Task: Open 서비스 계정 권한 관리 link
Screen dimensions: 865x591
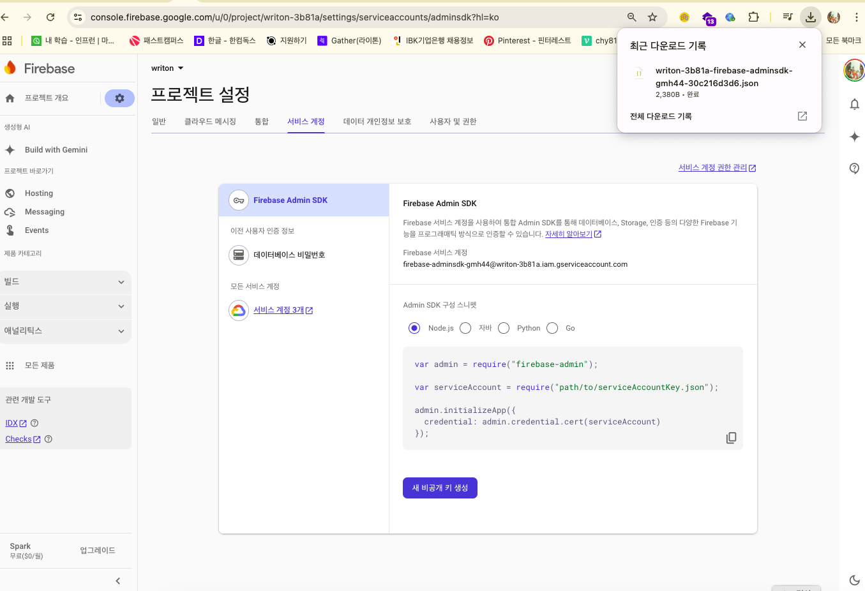Action: click(717, 168)
